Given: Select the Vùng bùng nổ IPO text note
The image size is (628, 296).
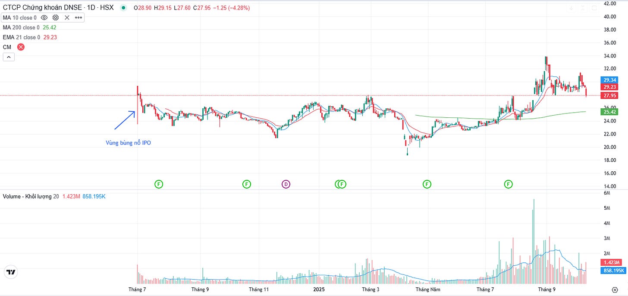Looking at the screenshot, I should pyautogui.click(x=129, y=143).
